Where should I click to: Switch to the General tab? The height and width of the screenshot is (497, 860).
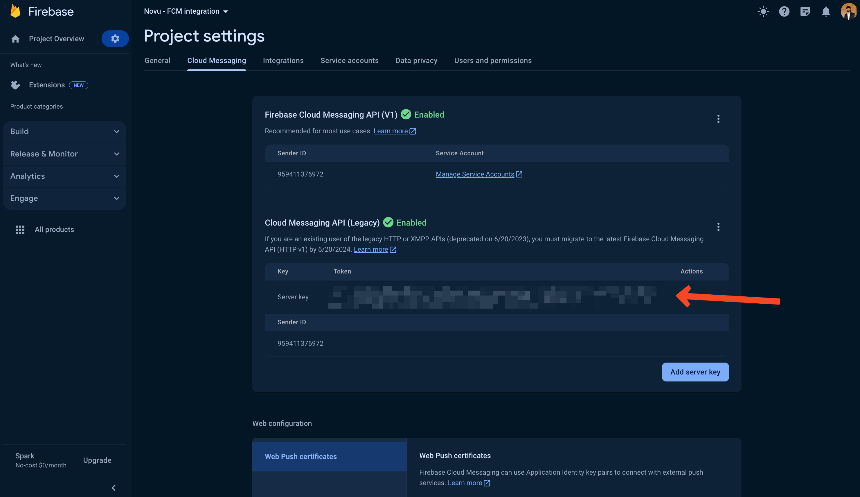157,61
